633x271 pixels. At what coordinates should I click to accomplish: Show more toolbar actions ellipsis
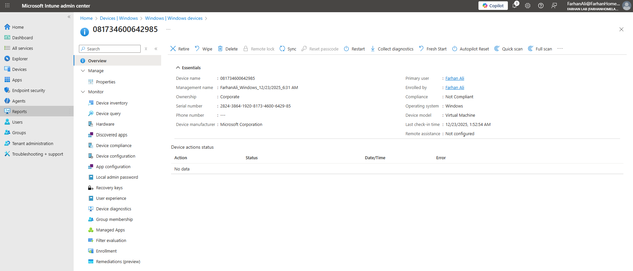click(x=560, y=49)
